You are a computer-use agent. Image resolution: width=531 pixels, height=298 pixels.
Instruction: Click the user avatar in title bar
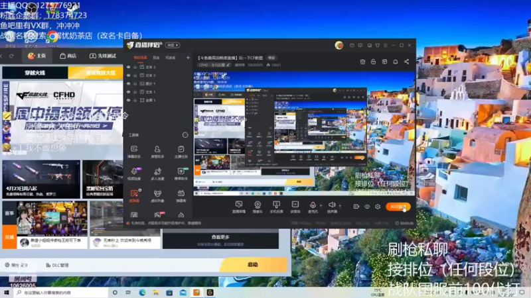click(339, 45)
